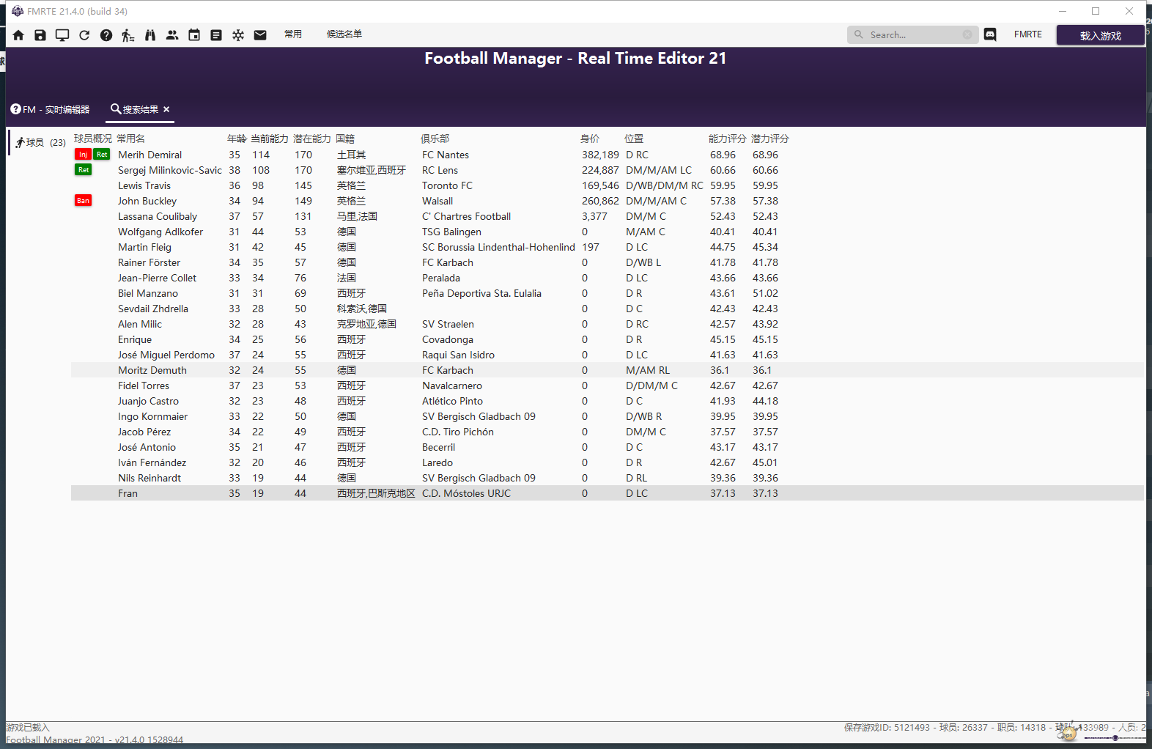Select player row Martin Fleig

point(607,247)
